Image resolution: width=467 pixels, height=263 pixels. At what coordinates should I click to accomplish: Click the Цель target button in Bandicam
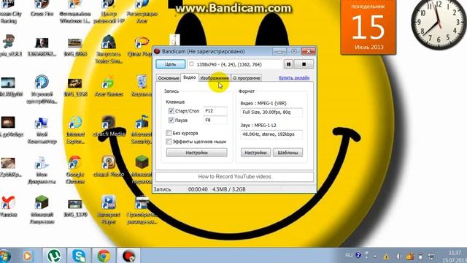pos(170,64)
